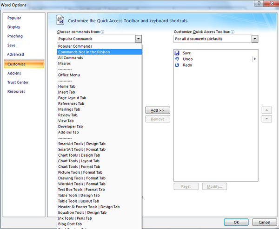This screenshot has height=229, width=279.
Task: Open the Choose commands from dropdown
Action: click(138, 39)
